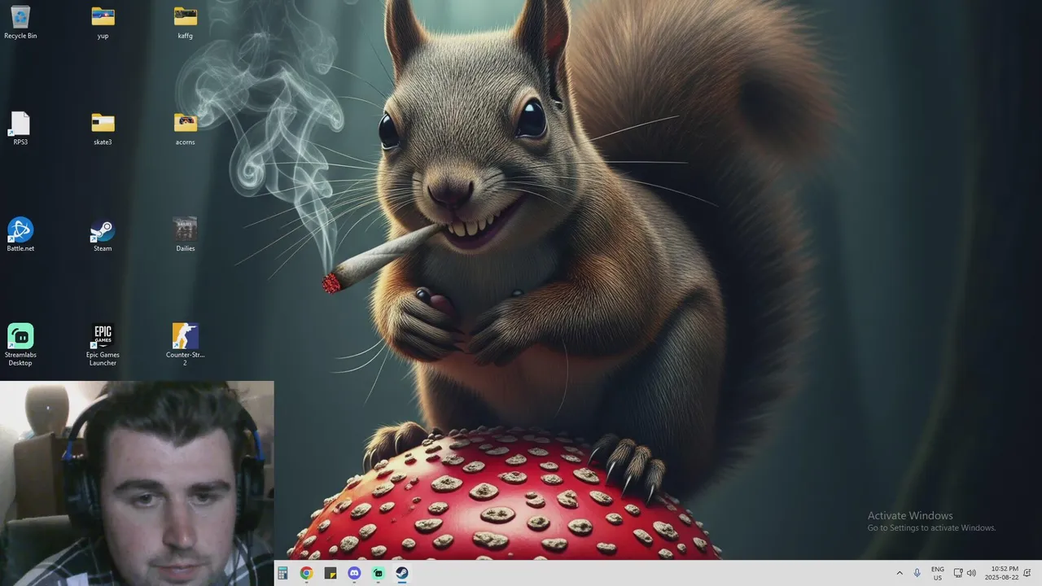Viewport: 1042px width, 586px height.
Task: Click the microphone tray icon
Action: click(917, 573)
